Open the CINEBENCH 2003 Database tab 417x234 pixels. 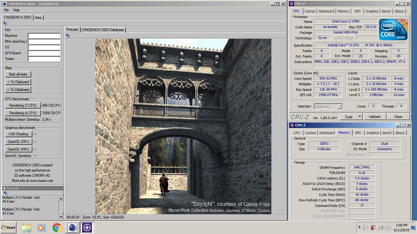coord(103,30)
